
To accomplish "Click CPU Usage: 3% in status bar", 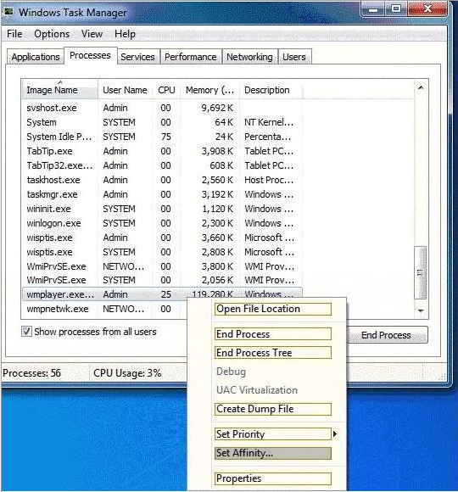I will coord(127,372).
